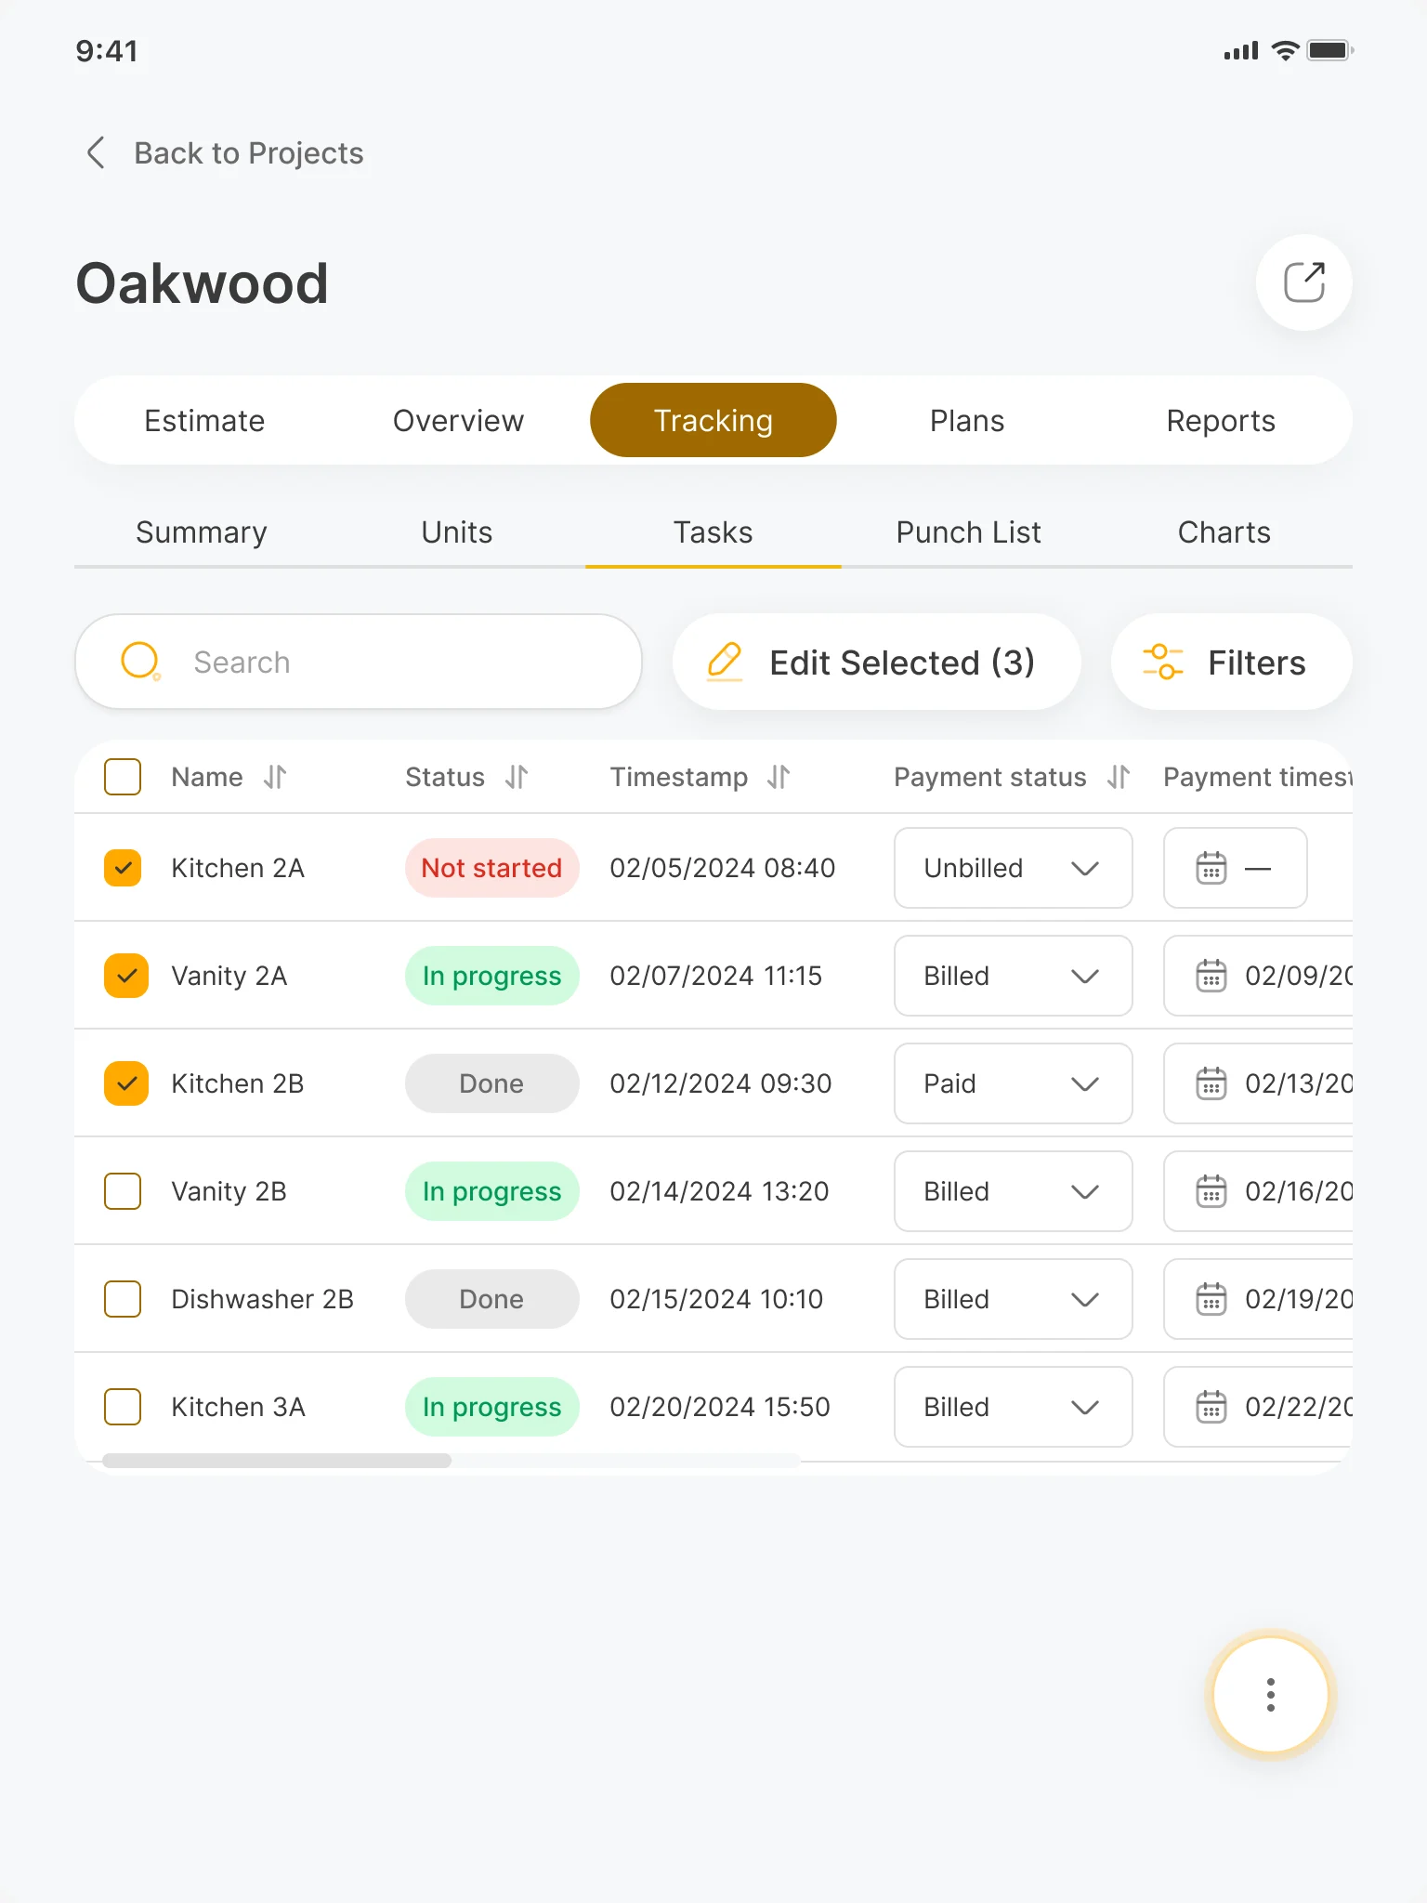The image size is (1427, 1903).
Task: Toggle the select-all header checkbox
Action: 123,777
